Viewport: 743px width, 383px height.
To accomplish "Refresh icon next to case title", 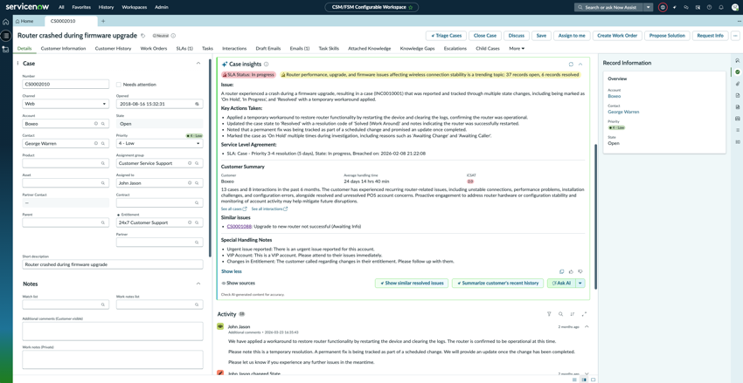I will coord(143,36).
